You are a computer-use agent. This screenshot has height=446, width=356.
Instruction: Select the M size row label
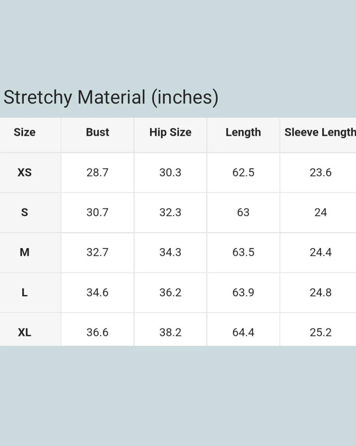point(24,253)
